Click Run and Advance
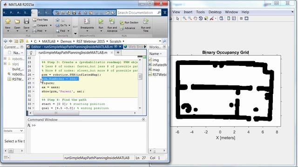298x167 pixels. pyautogui.click(x=112, y=25)
